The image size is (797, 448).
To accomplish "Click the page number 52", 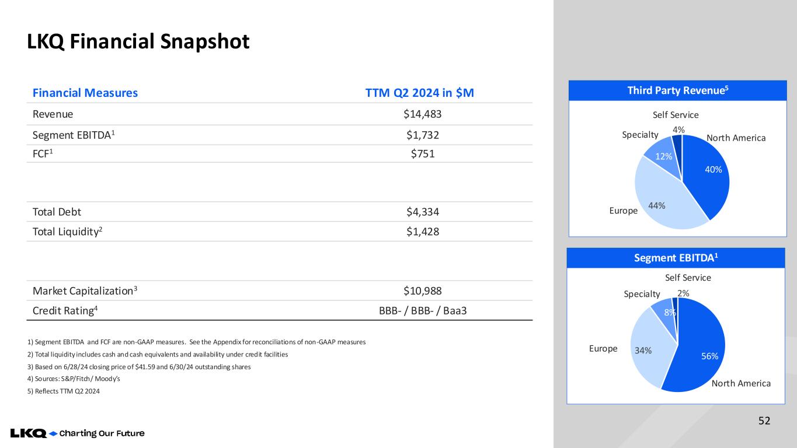I will [765, 421].
